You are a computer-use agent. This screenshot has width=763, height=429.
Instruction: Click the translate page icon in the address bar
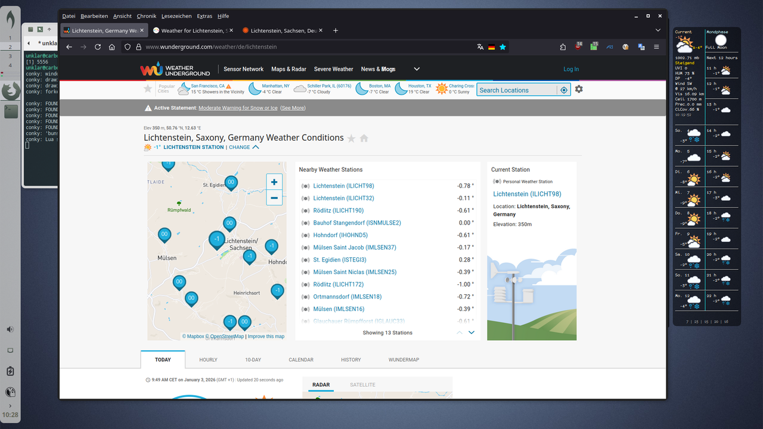[480, 46]
